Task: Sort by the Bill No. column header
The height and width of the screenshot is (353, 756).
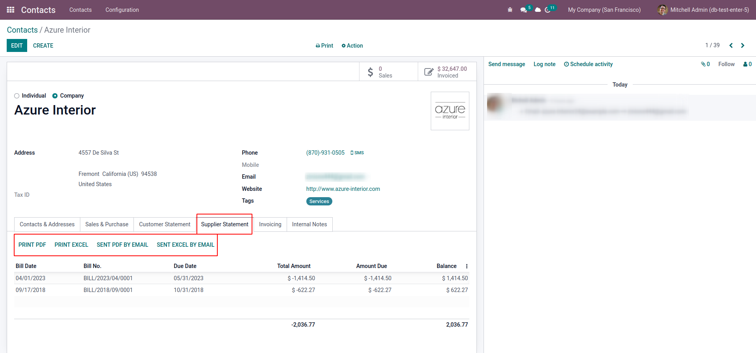Action: pyautogui.click(x=93, y=266)
